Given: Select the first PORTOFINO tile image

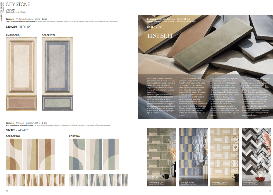Looking at the screenshot, I should pos(14,154).
